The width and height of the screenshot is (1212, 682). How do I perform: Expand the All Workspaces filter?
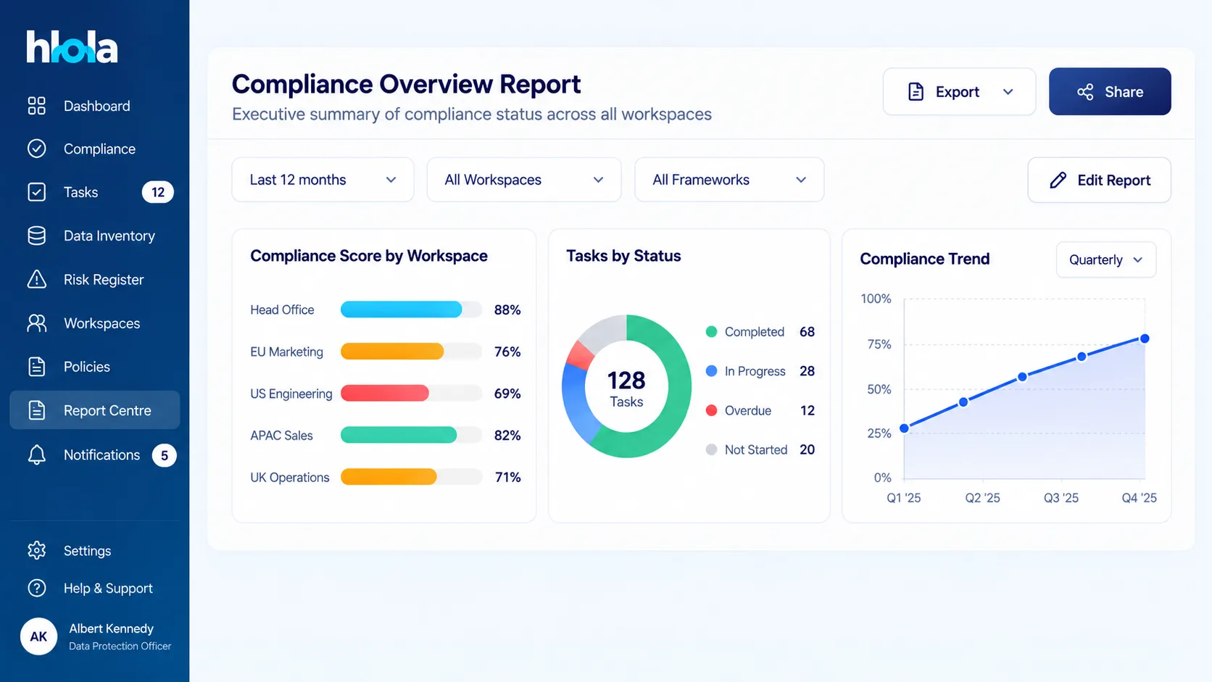(524, 180)
